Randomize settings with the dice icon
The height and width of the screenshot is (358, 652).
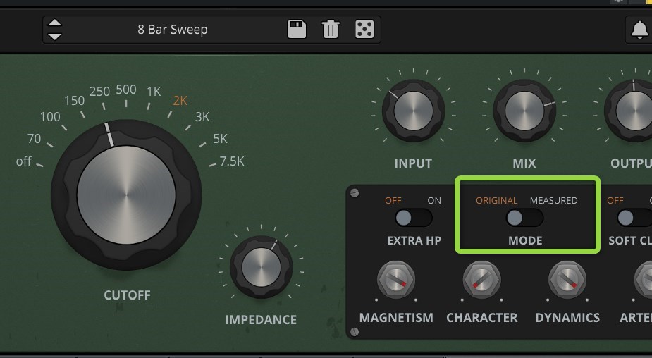coord(364,30)
